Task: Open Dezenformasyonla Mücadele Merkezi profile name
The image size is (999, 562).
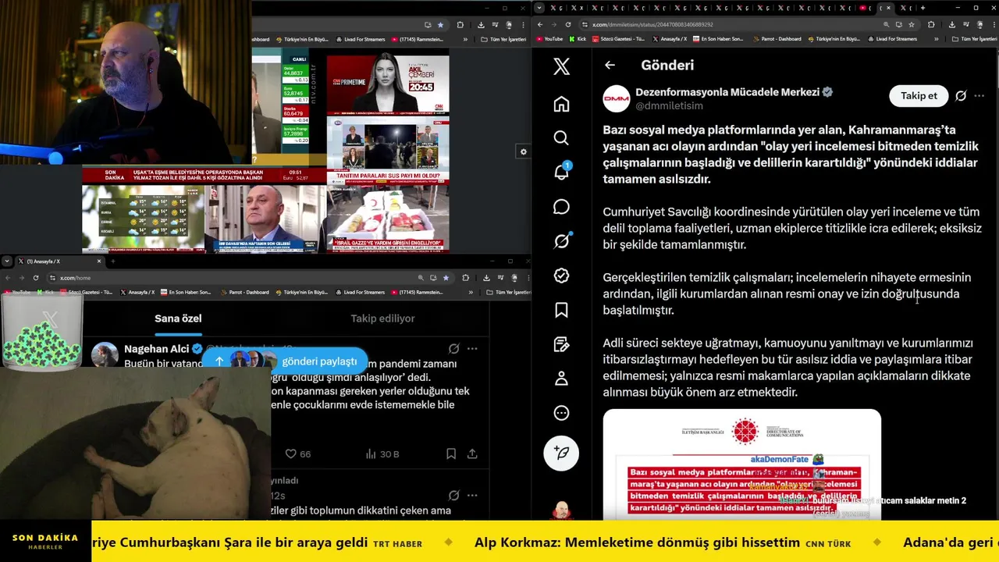Action: [727, 92]
